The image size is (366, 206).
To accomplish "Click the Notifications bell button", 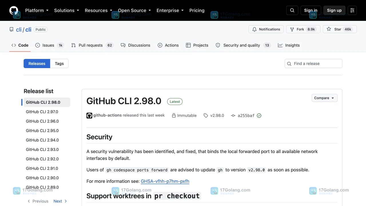I will 266,29.
